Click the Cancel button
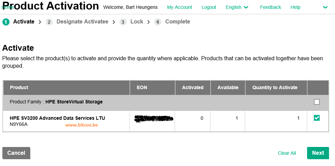Image resolution: width=335 pixels, height=166 pixels. click(16, 153)
